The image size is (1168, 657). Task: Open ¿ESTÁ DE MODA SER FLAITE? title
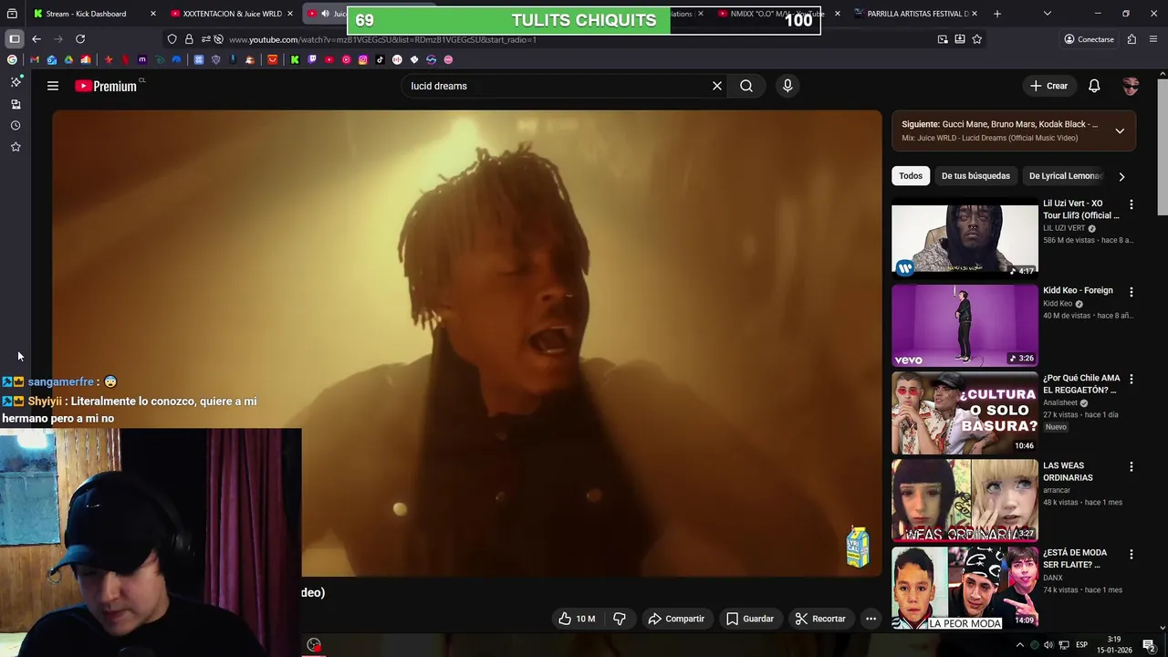click(x=1075, y=558)
